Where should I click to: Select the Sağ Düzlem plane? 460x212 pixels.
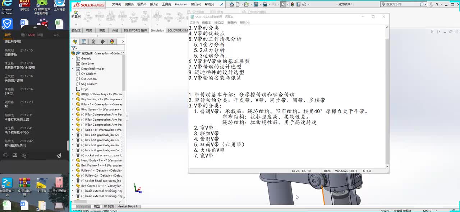[x=89, y=84]
